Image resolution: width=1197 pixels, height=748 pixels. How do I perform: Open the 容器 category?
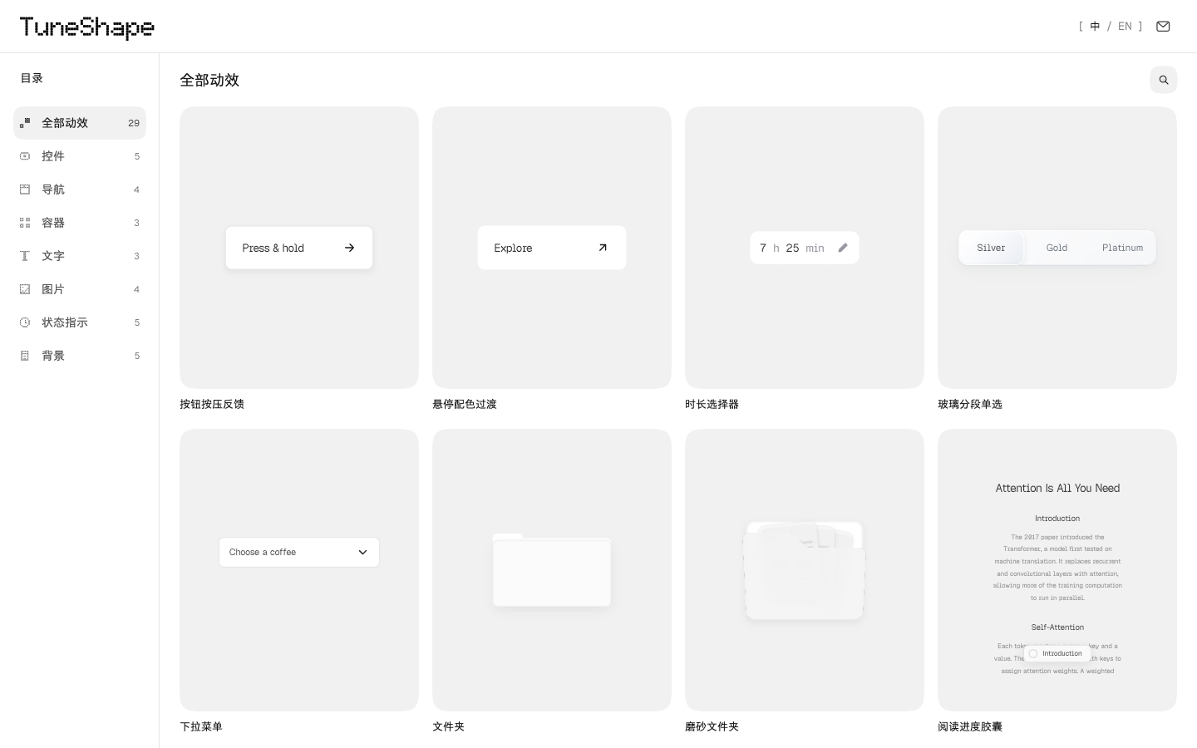point(80,223)
